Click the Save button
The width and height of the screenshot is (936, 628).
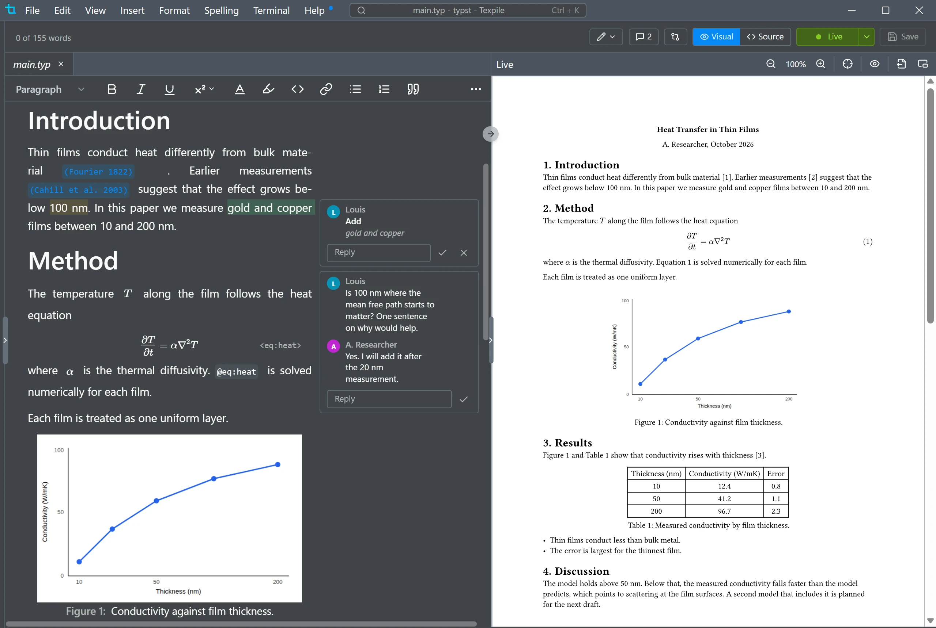point(902,37)
